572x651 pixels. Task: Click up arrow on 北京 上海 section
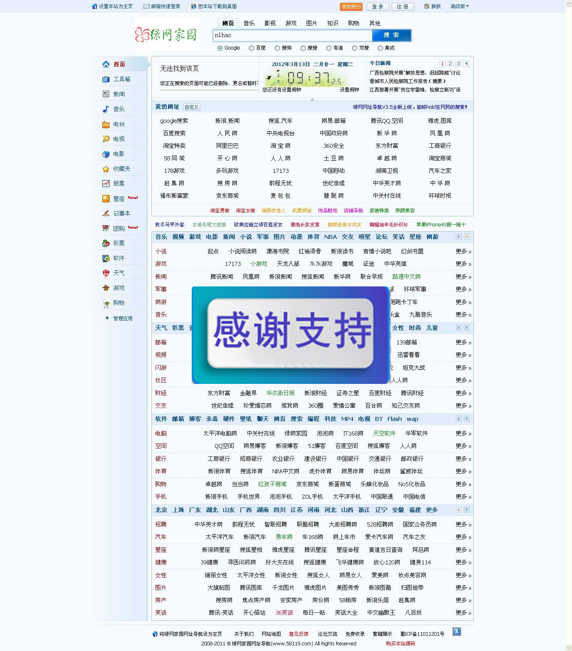[x=466, y=510]
